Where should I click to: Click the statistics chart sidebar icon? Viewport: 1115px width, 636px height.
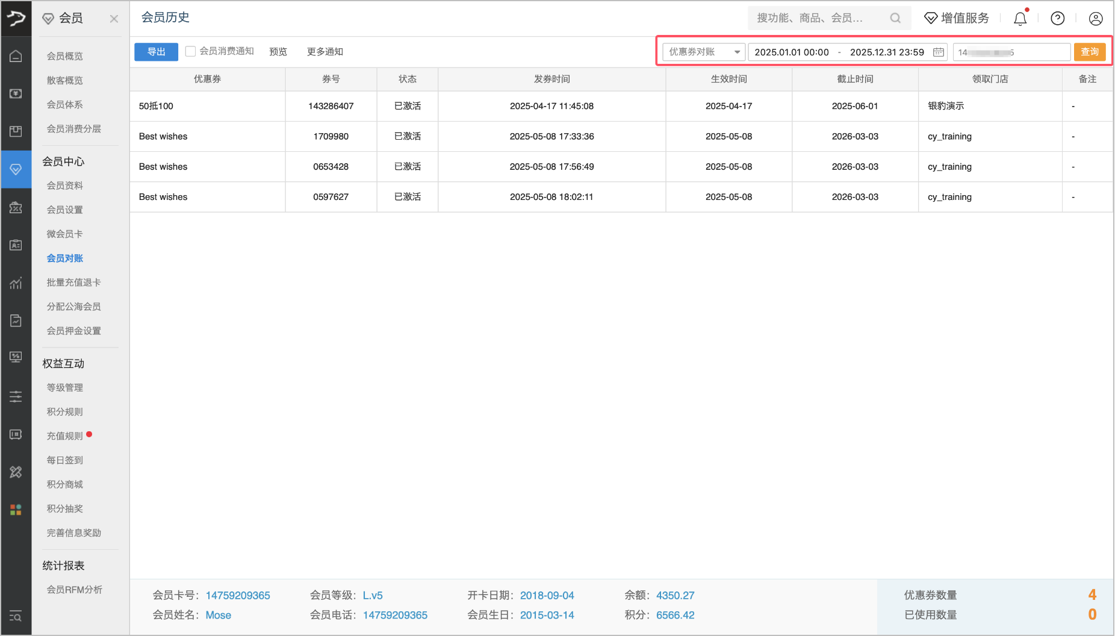16,283
